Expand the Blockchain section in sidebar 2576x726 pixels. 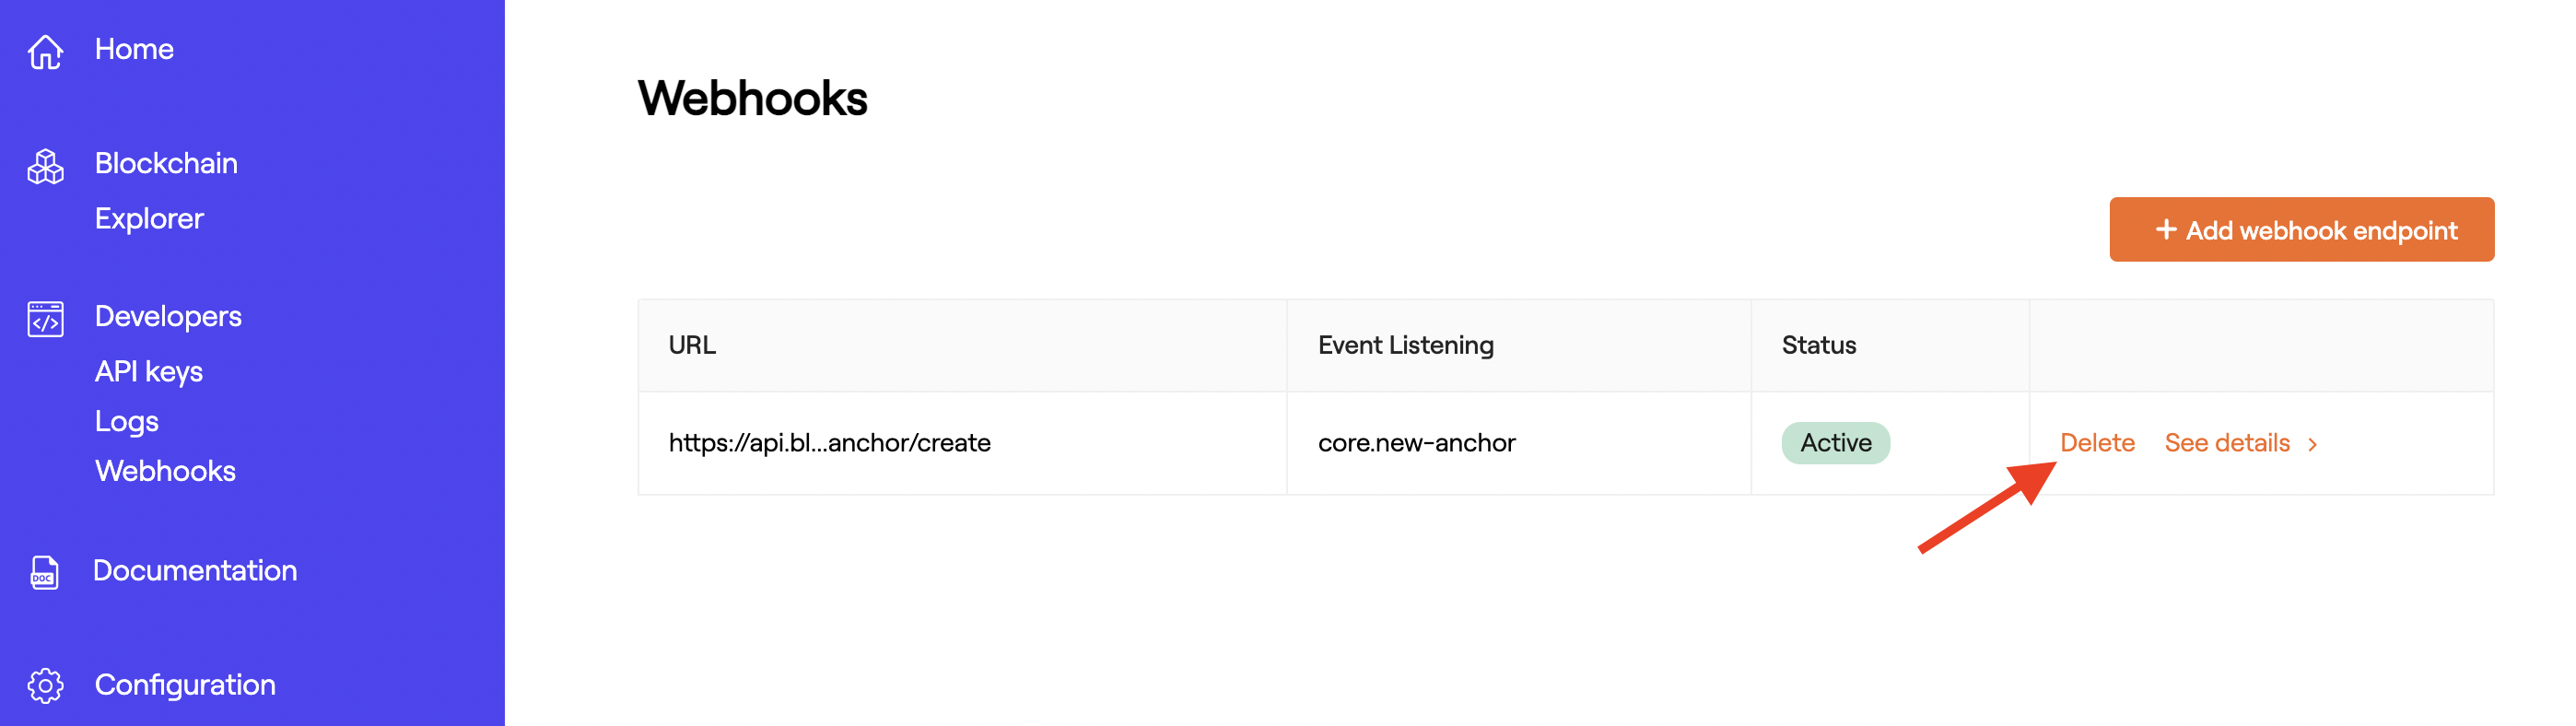point(166,163)
